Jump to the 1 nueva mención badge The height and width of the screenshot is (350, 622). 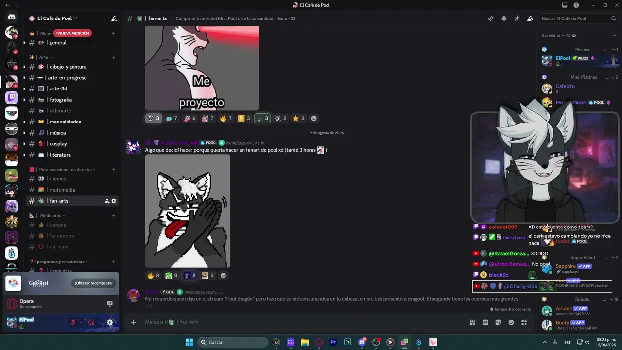coord(72,33)
